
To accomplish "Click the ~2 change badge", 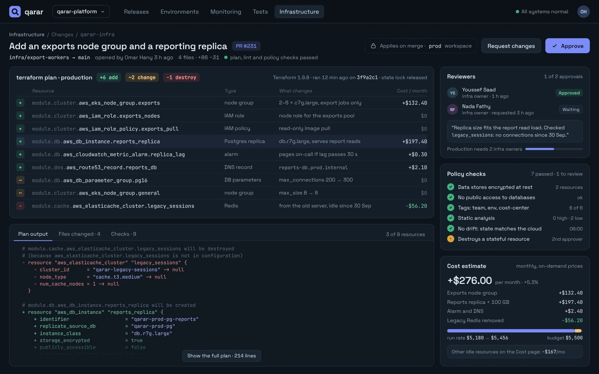I will [x=142, y=77].
